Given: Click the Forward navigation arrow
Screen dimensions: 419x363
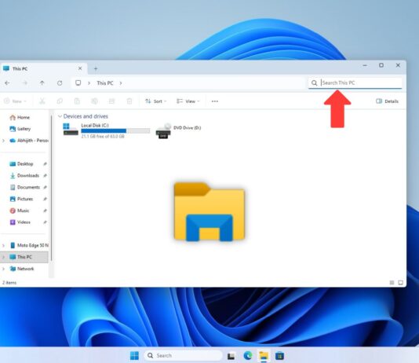Looking at the screenshot, I should click(x=24, y=83).
